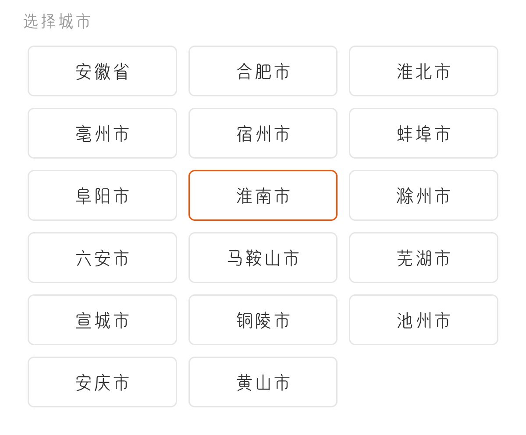Select 亳州市 as the city
This screenshot has height=435, width=526.
tap(102, 133)
